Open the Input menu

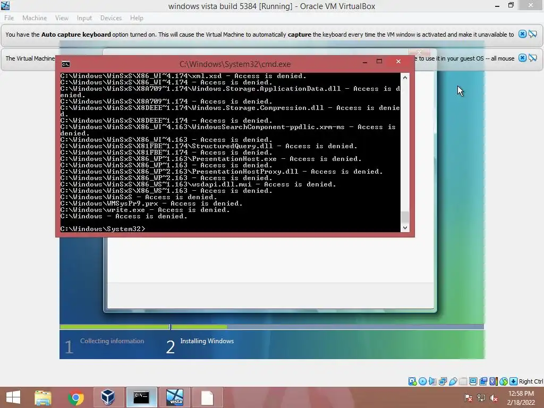(84, 18)
